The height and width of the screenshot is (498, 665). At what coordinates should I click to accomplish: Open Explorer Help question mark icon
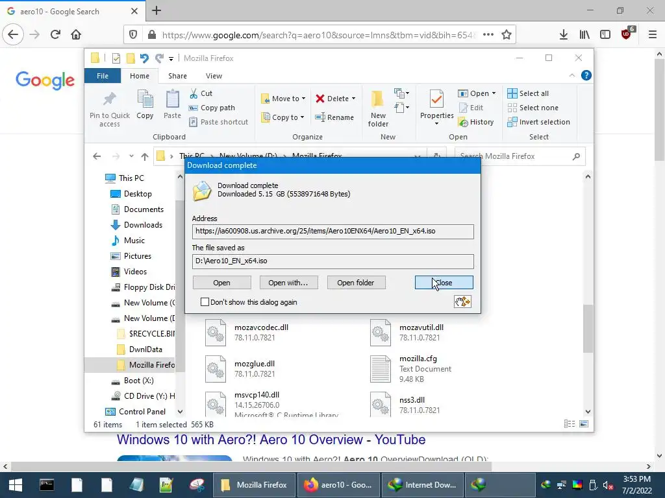586,75
